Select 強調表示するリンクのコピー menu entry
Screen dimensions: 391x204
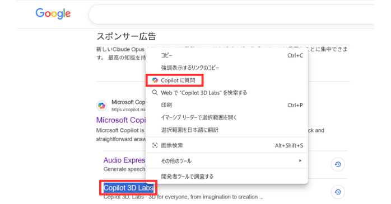[227, 68]
